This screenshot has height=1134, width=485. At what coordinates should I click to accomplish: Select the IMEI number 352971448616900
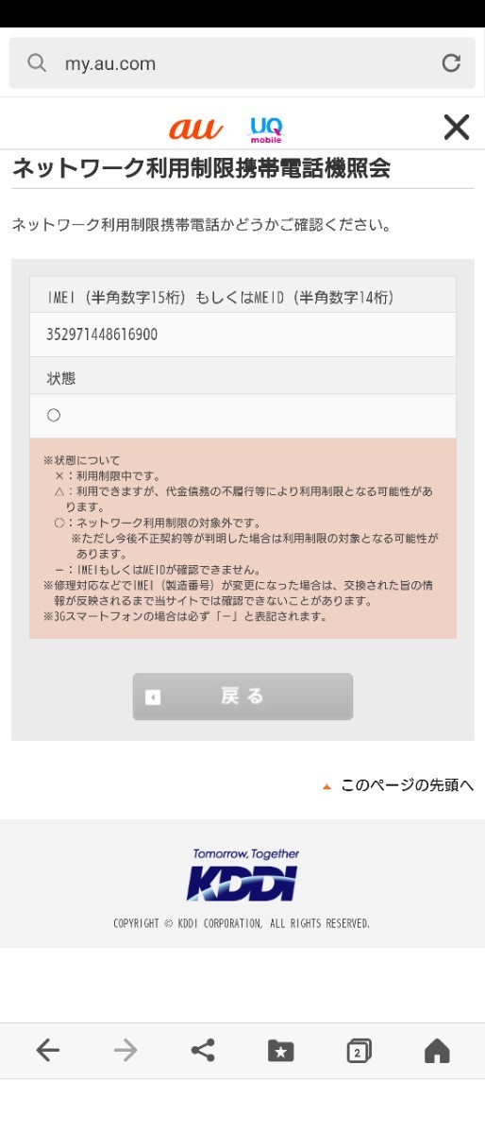pos(102,335)
